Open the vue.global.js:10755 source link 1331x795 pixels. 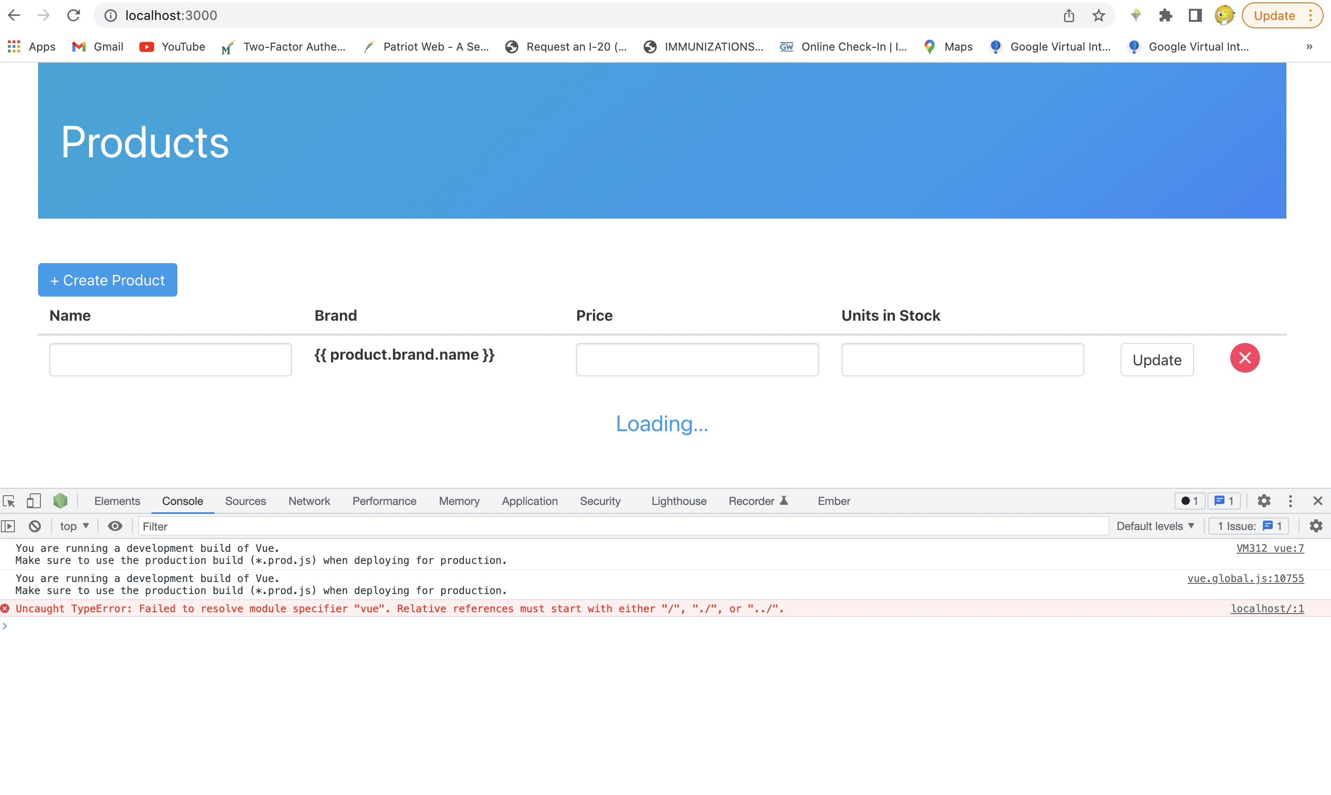point(1245,578)
